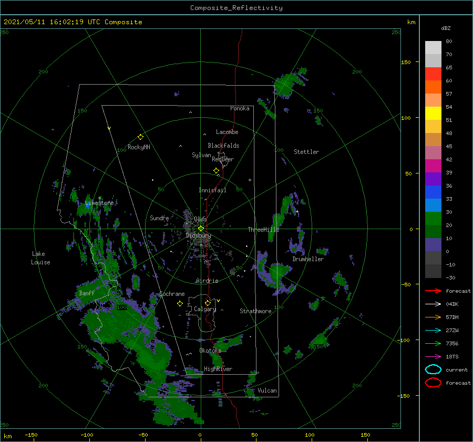The height and width of the screenshot is (442, 473).
Task: Click the Innisfail city label
Action: (x=212, y=190)
